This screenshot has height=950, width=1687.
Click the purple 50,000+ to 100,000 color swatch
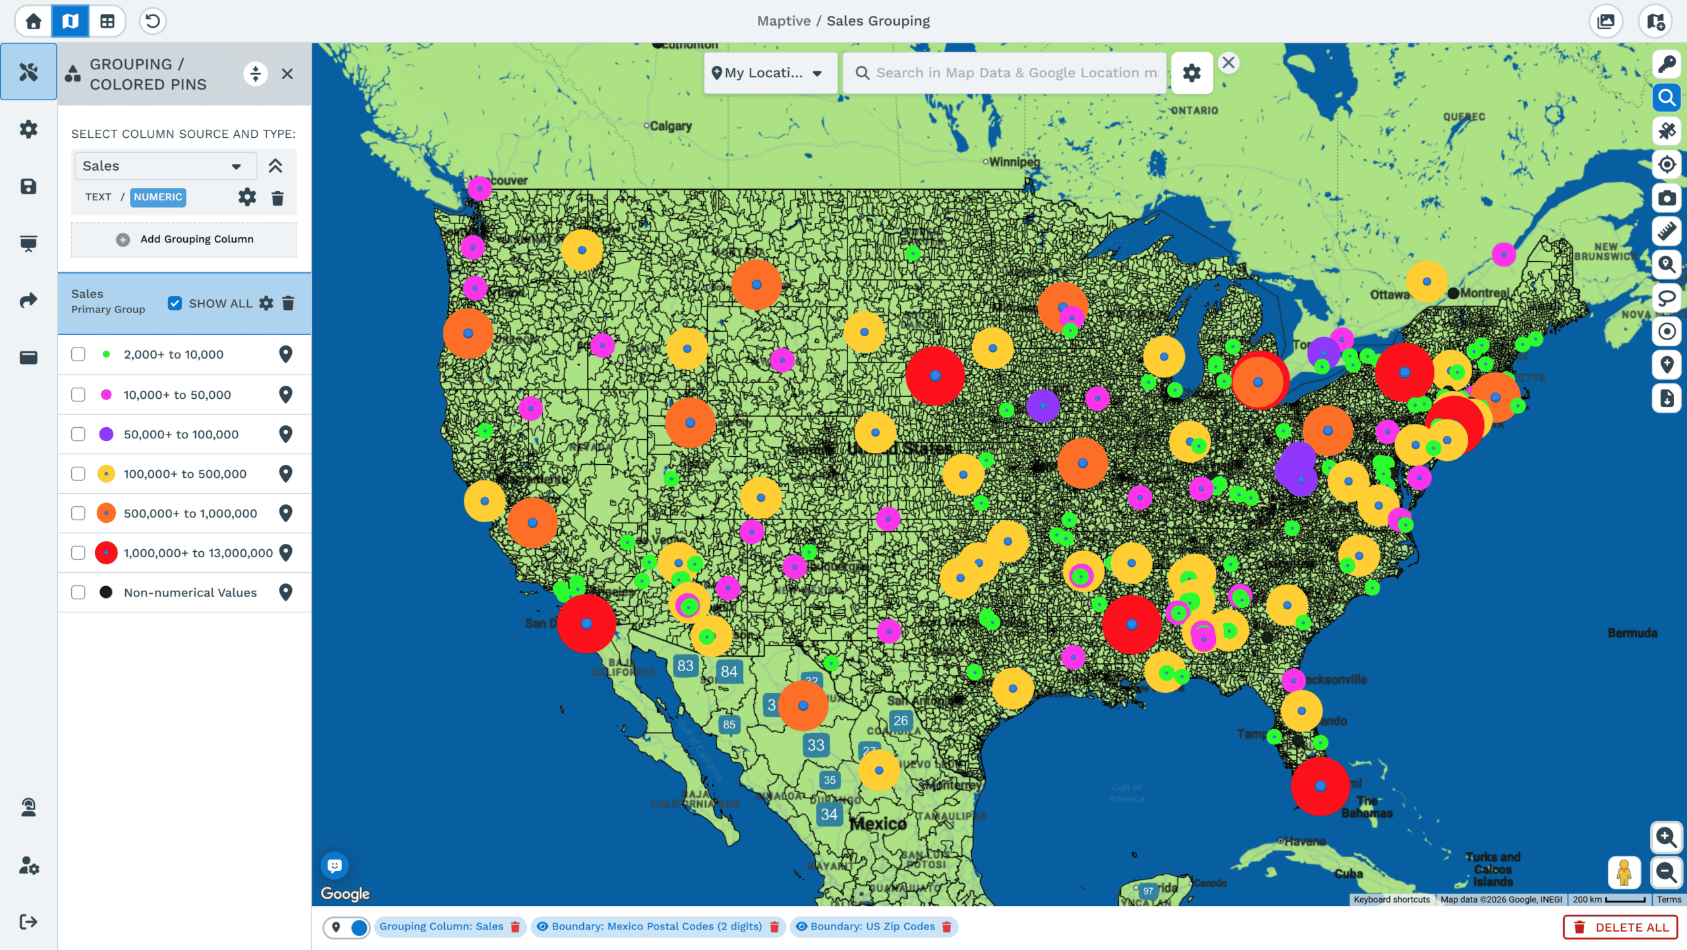[106, 434]
